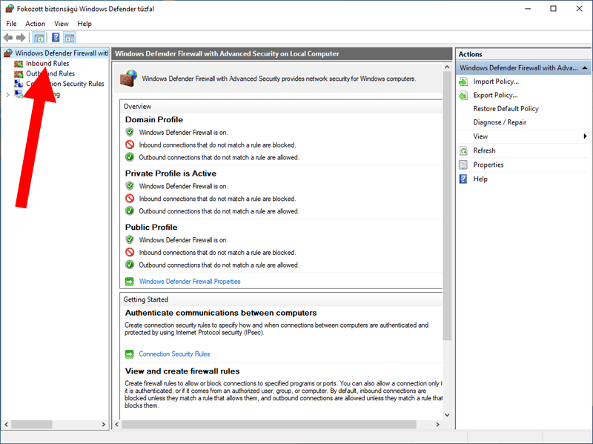Click the console tree horizontal scrollbar thumb
This screenshot has height=444, width=593.
(x=31, y=424)
